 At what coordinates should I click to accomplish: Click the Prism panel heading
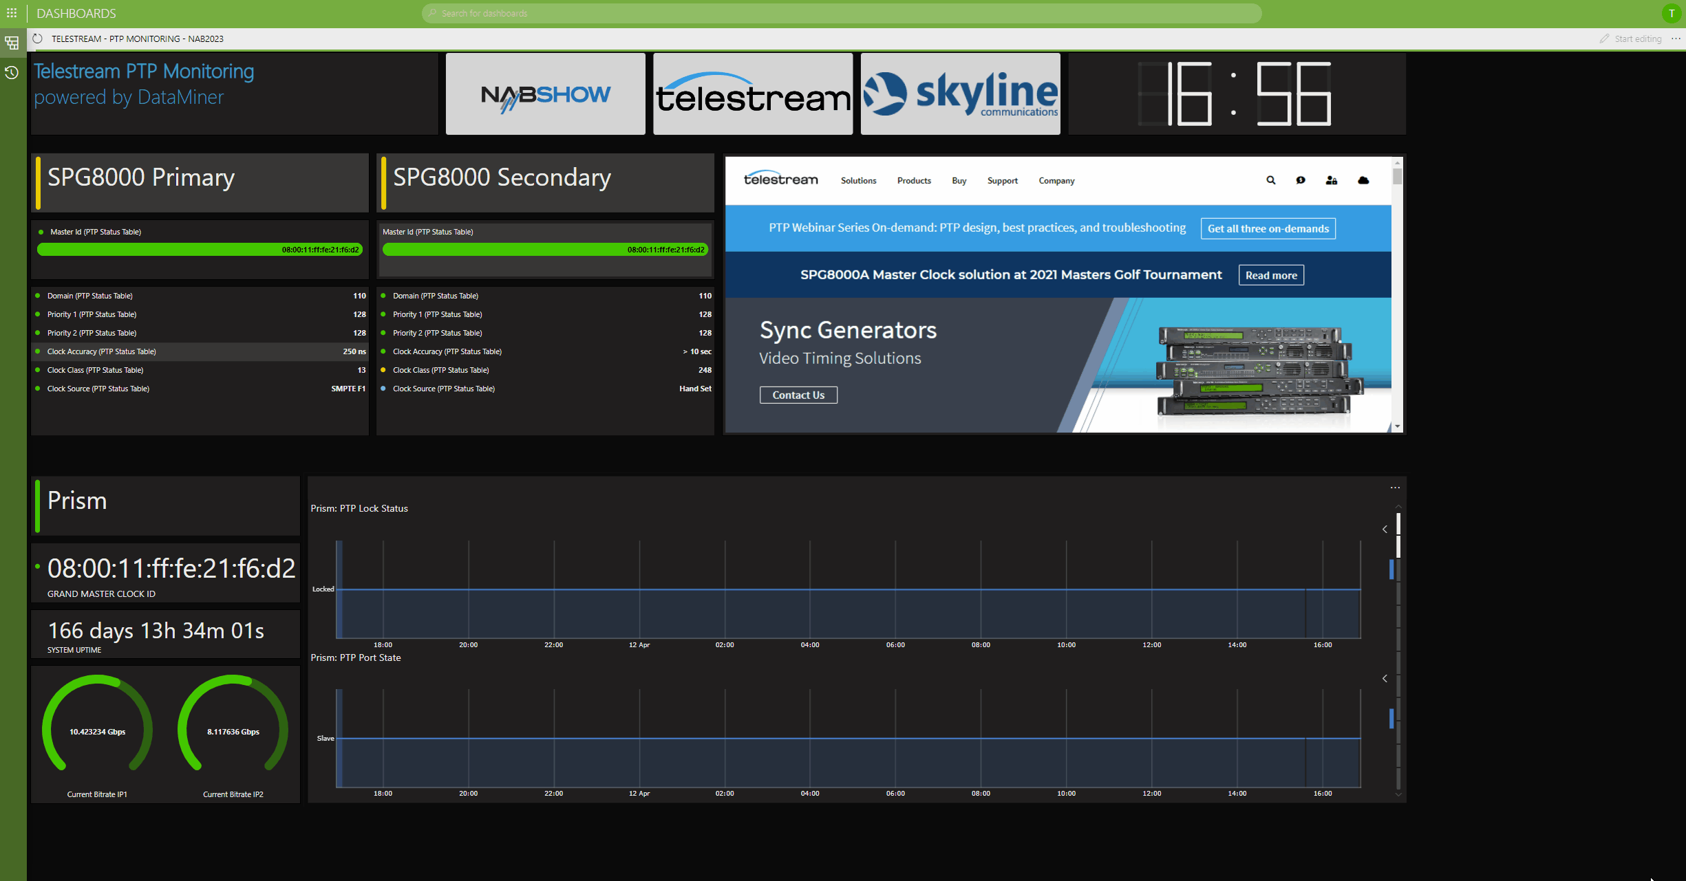77,501
